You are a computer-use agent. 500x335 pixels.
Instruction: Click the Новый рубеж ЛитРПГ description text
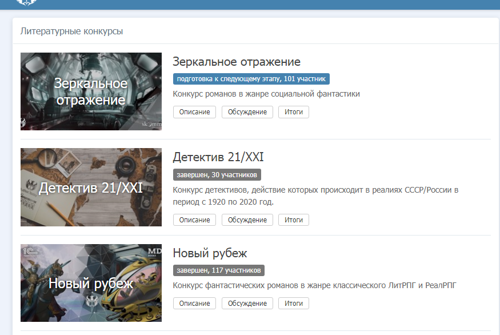coord(314,285)
